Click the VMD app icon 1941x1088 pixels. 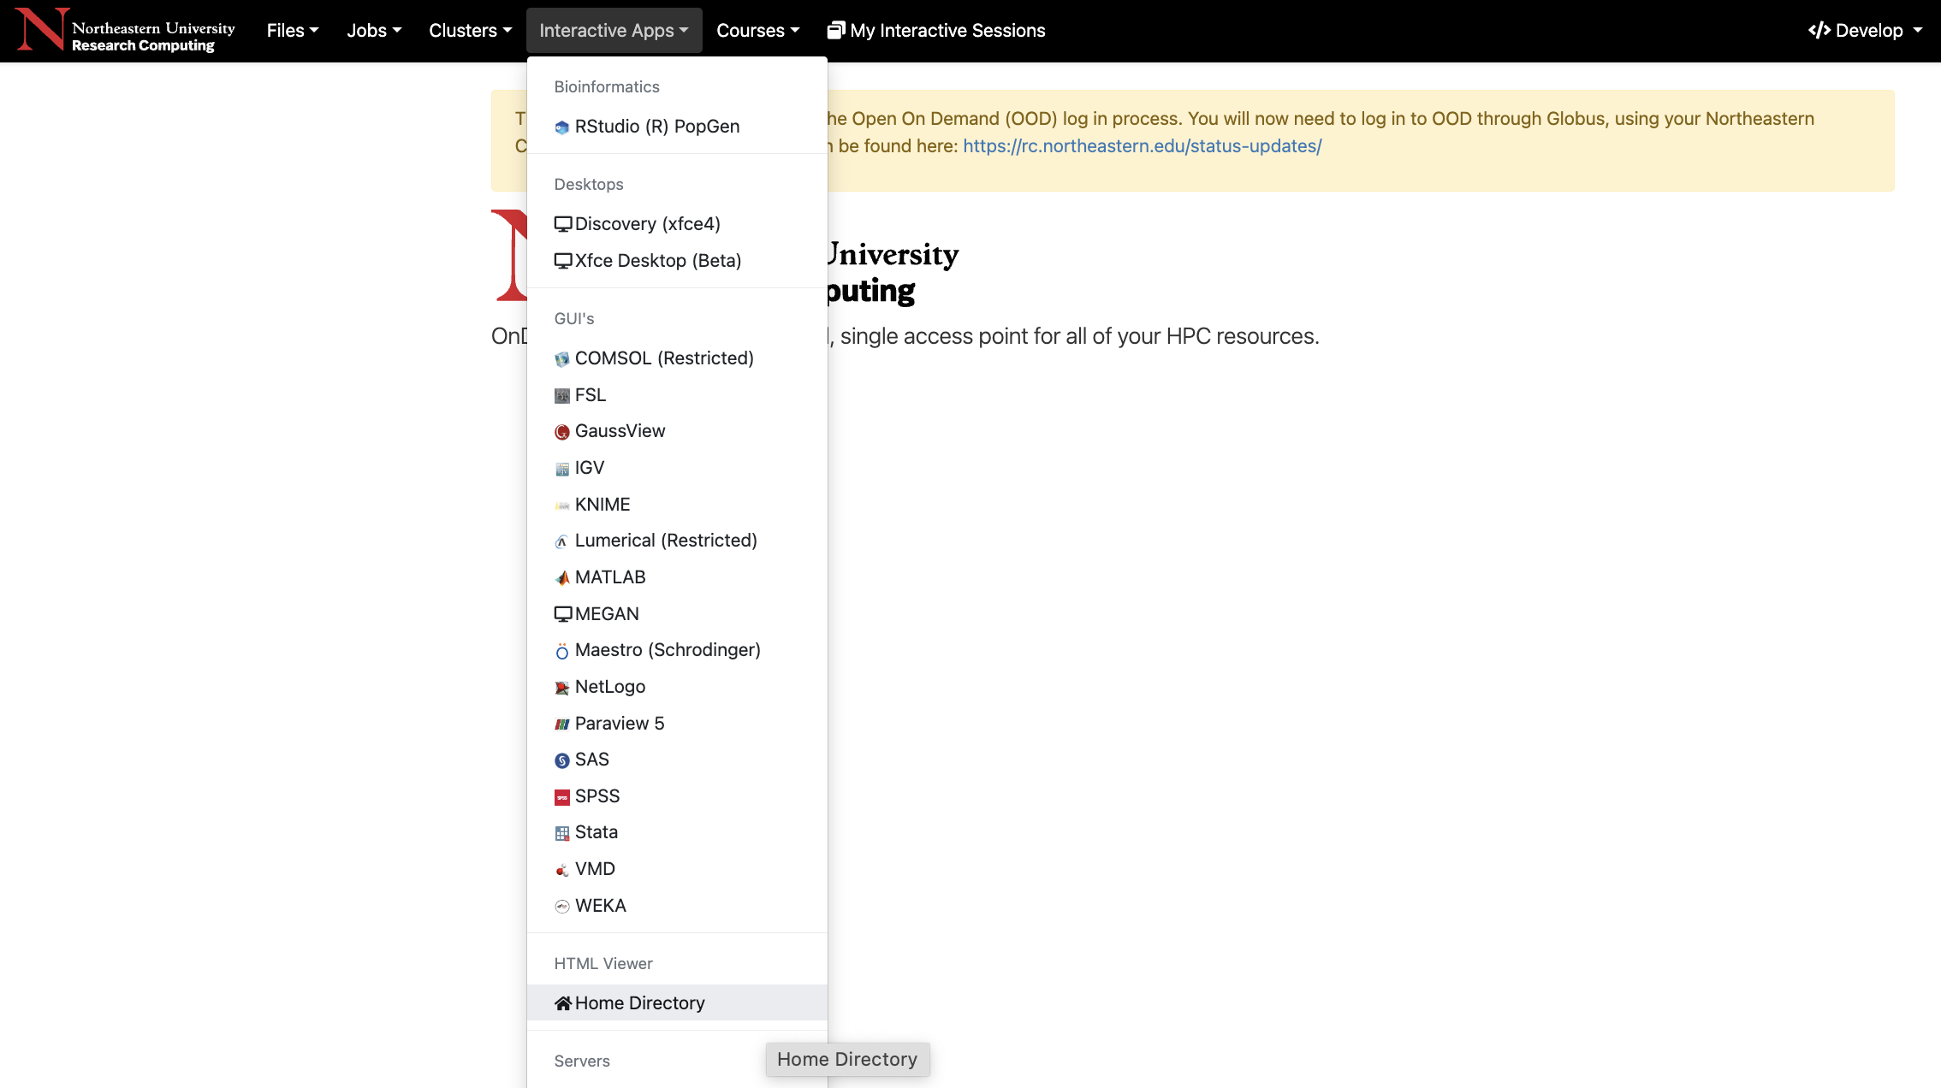[x=562, y=870]
